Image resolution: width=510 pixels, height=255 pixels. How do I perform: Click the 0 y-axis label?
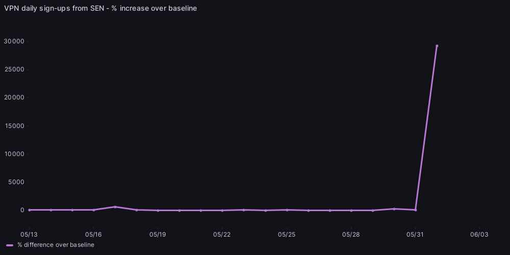point(22,210)
